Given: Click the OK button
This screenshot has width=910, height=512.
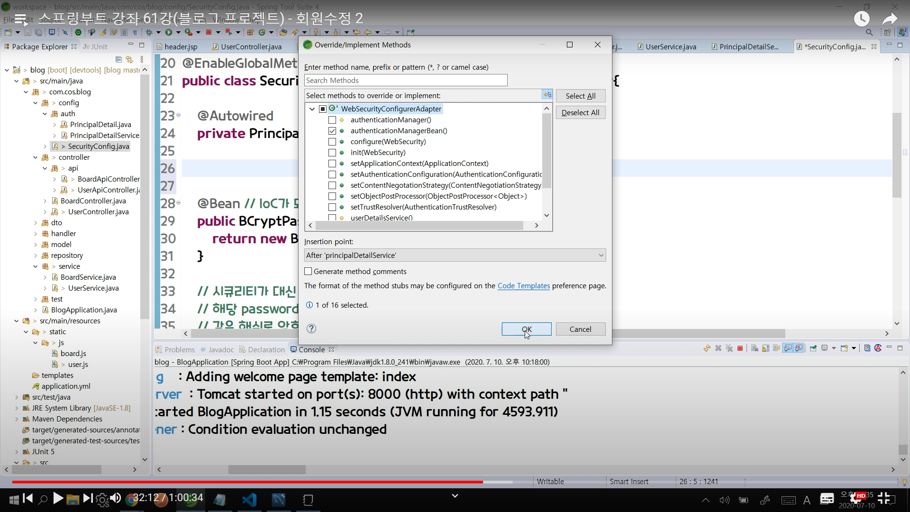Looking at the screenshot, I should point(527,329).
